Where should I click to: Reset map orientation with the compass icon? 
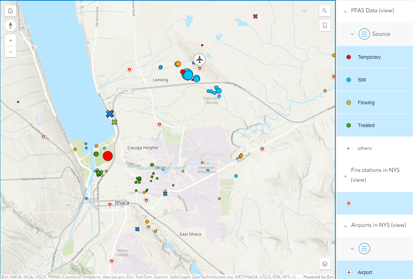pos(10,26)
